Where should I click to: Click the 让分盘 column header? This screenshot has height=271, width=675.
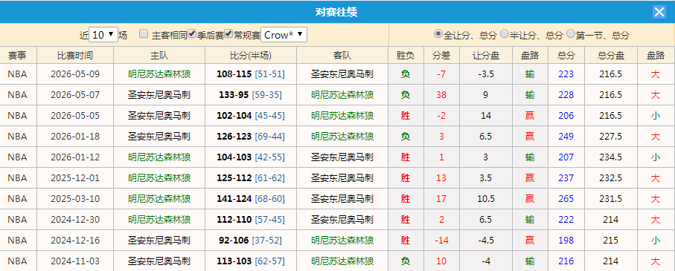pos(485,56)
